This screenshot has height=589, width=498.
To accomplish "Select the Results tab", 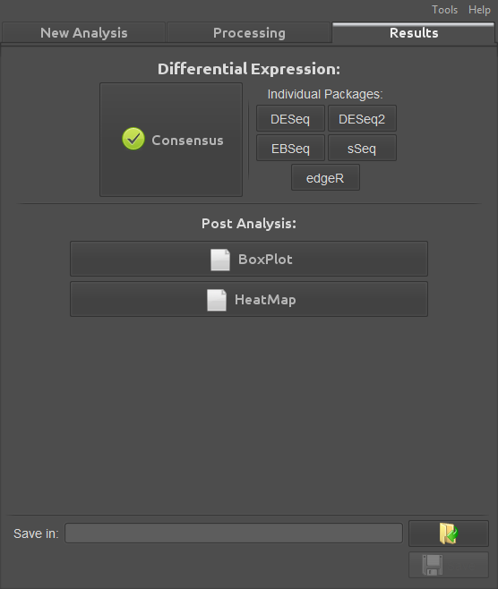I will click(x=414, y=33).
